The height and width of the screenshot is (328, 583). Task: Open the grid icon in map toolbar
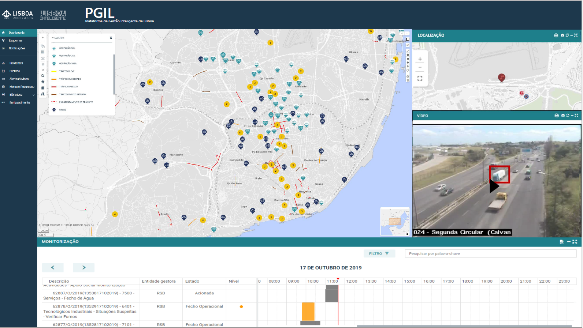(x=43, y=52)
